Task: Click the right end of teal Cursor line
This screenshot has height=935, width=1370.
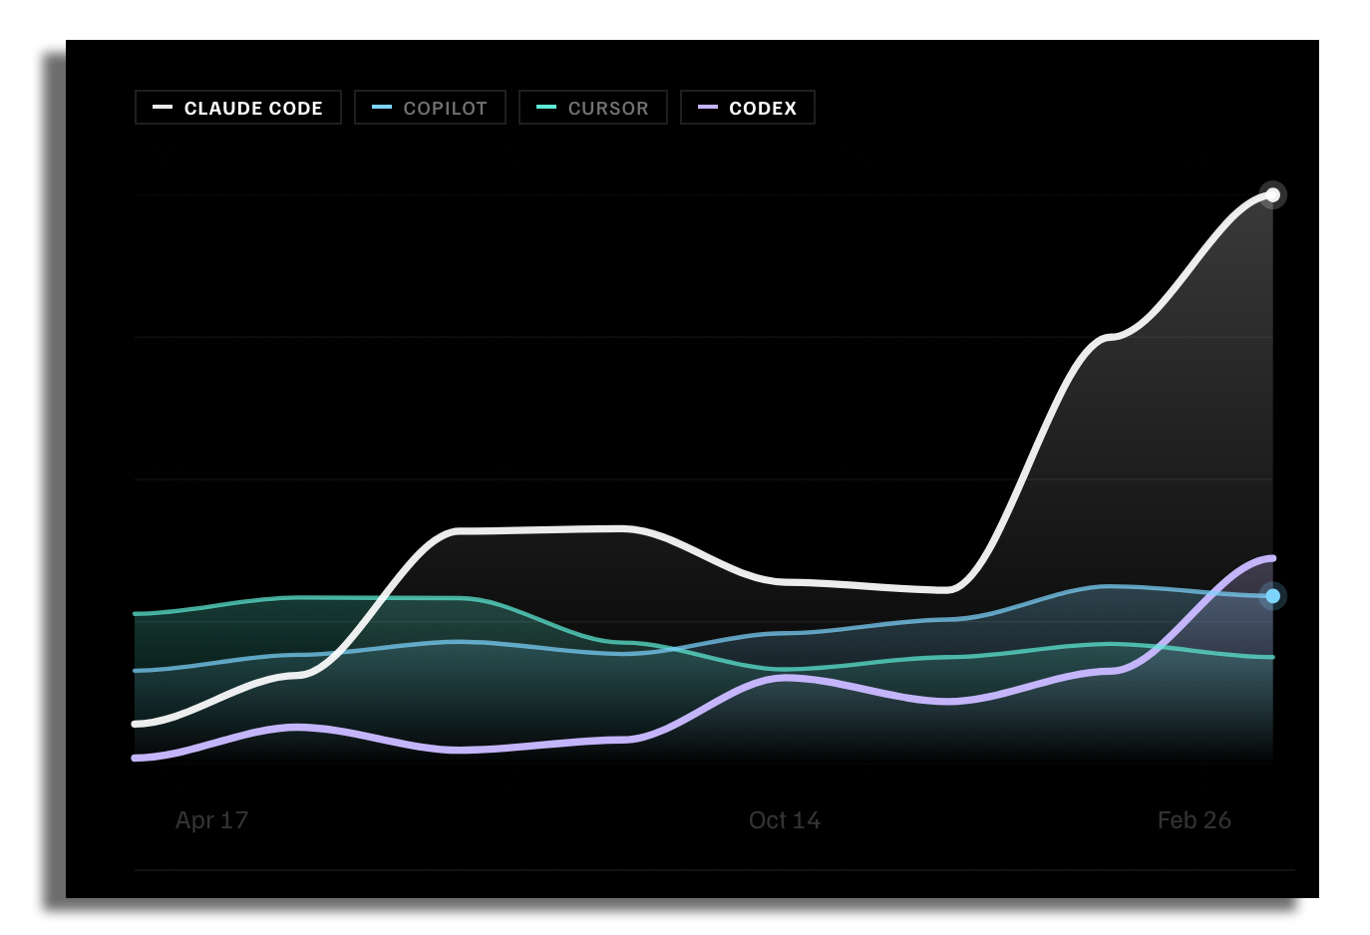Action: tap(1271, 657)
